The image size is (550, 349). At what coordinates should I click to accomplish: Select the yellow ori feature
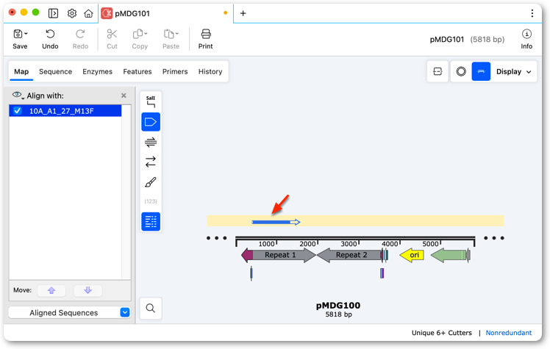point(412,255)
